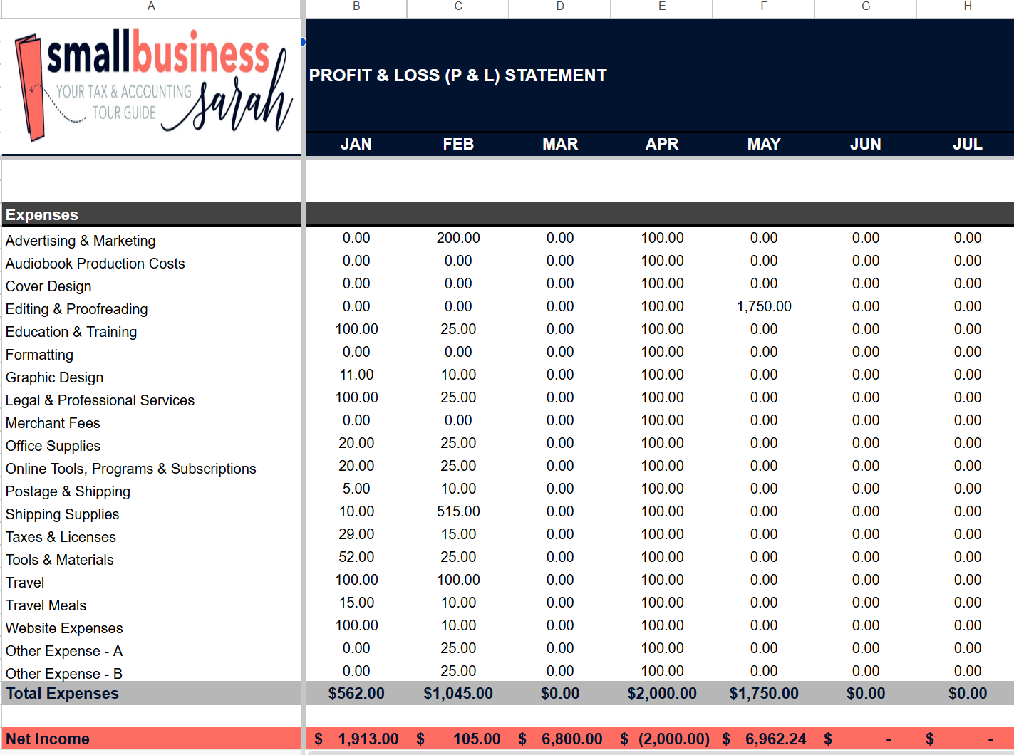Click the $2,000.00 April total expenses cell
The image size is (1014, 755).
[661, 693]
